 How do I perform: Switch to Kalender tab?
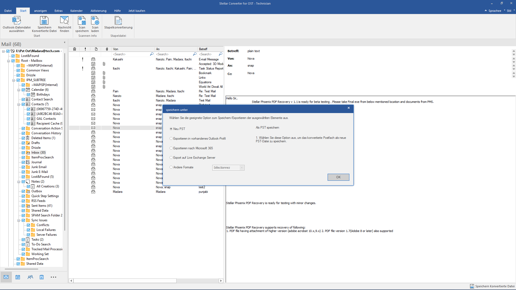coord(76,11)
